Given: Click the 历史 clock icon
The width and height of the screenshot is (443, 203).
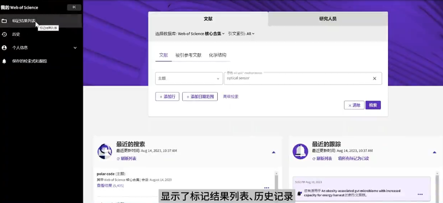Looking at the screenshot, I should tap(4, 34).
